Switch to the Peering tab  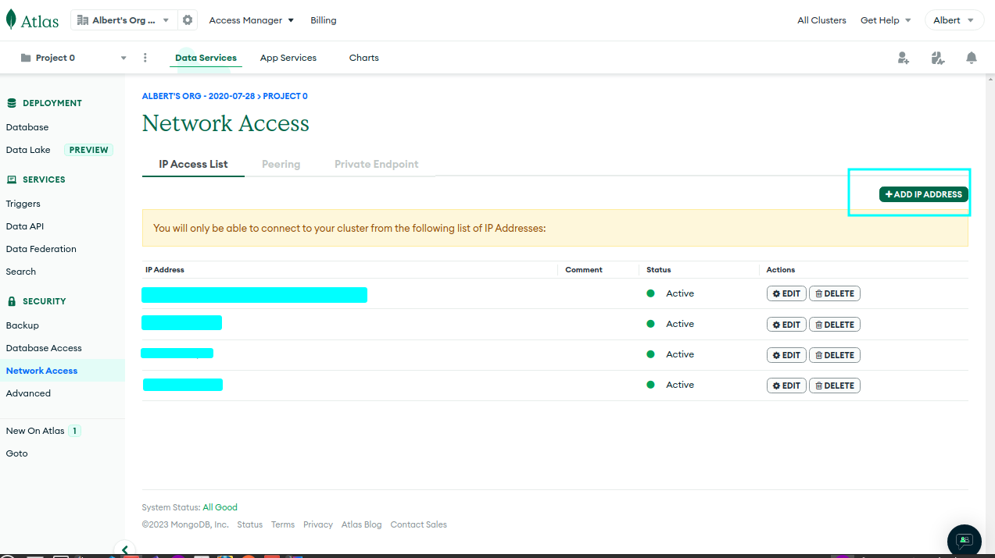pyautogui.click(x=281, y=164)
